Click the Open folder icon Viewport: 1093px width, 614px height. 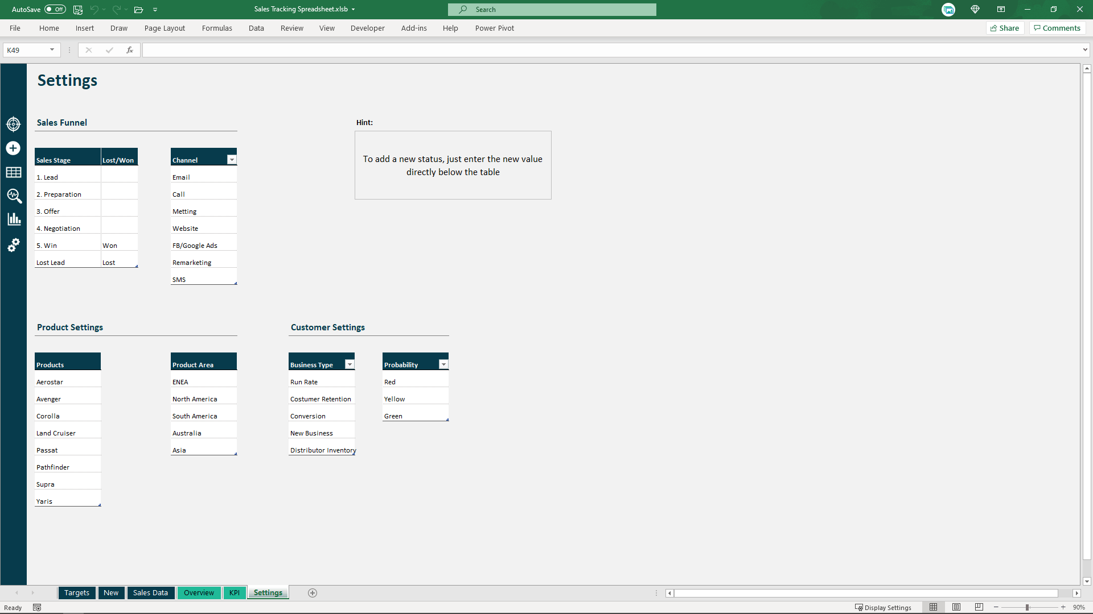tap(138, 10)
